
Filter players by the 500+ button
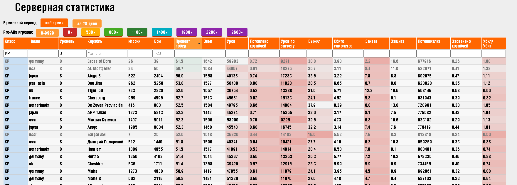point(90,32)
